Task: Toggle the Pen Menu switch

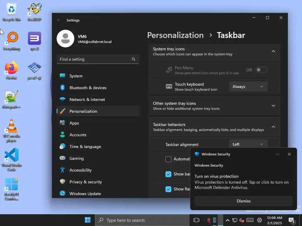Action: coord(261,70)
